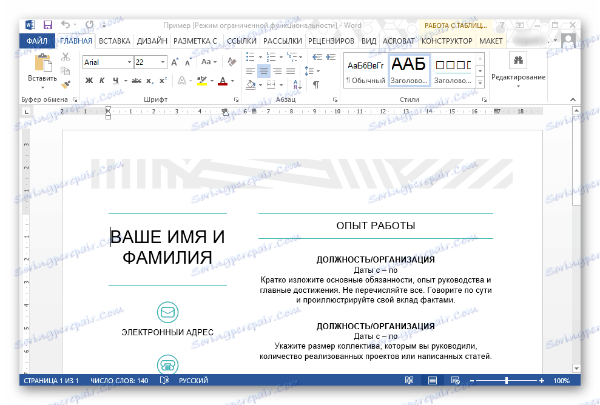Apply yellow text highlight color
The width and height of the screenshot is (600, 405).
202,81
